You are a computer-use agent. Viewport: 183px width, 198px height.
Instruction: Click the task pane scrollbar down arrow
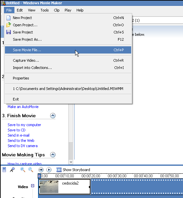pos(71,162)
